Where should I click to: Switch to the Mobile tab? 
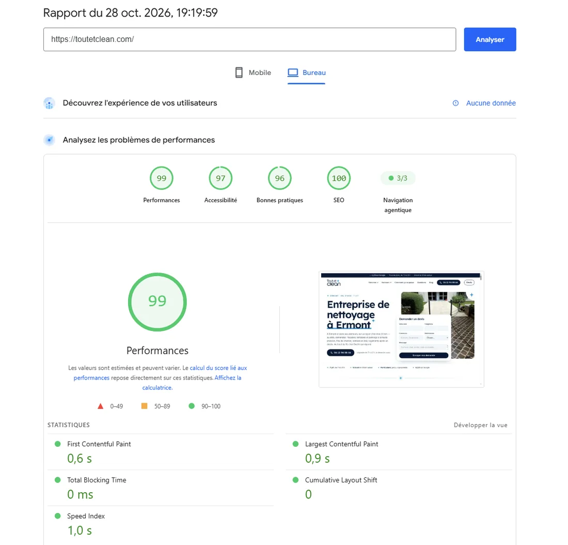pyautogui.click(x=253, y=72)
